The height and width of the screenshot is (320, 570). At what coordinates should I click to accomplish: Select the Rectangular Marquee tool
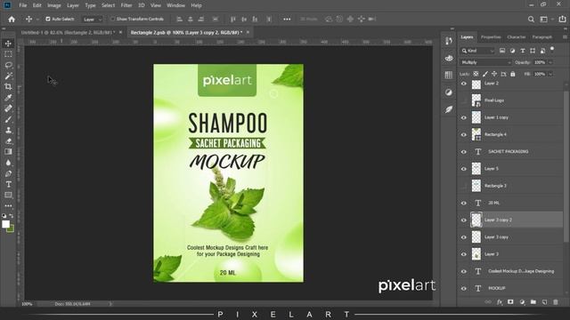(8, 54)
